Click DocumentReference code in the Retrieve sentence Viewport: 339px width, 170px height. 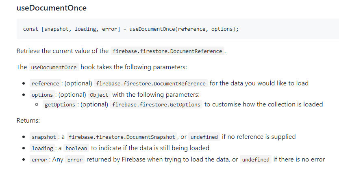pos(167,51)
